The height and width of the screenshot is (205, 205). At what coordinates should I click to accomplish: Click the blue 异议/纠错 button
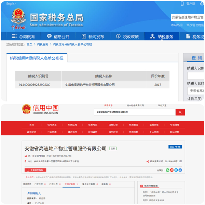point(175,147)
